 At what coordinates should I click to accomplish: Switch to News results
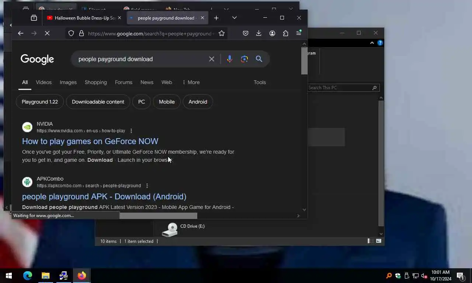click(x=147, y=82)
